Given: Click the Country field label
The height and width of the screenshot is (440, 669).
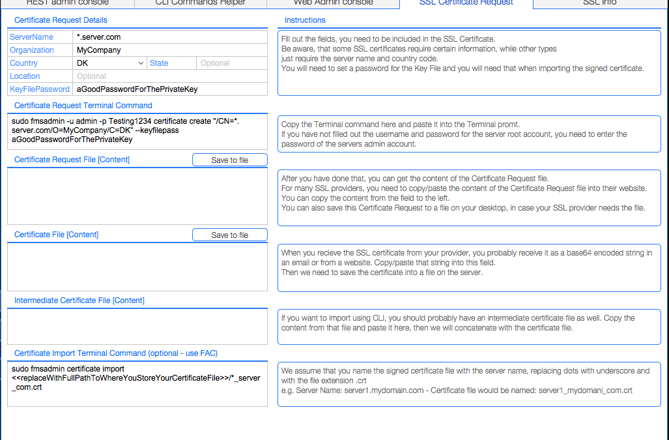Looking at the screenshot, I should pyautogui.click(x=23, y=63).
